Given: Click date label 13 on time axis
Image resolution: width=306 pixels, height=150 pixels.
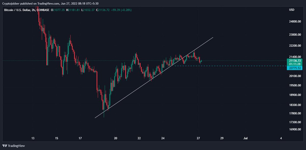Looking at the screenshot, I should [33, 138].
